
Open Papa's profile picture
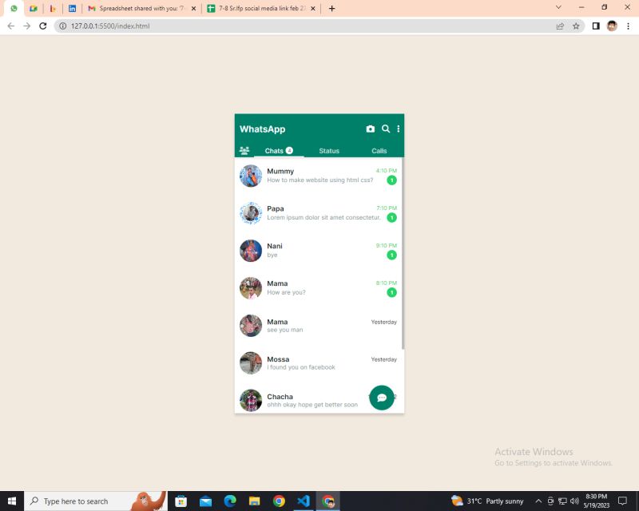tap(251, 213)
